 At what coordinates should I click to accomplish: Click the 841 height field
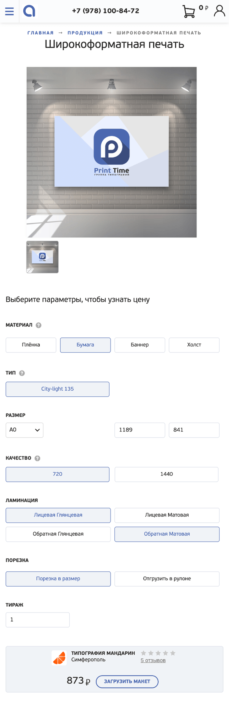[194, 430]
